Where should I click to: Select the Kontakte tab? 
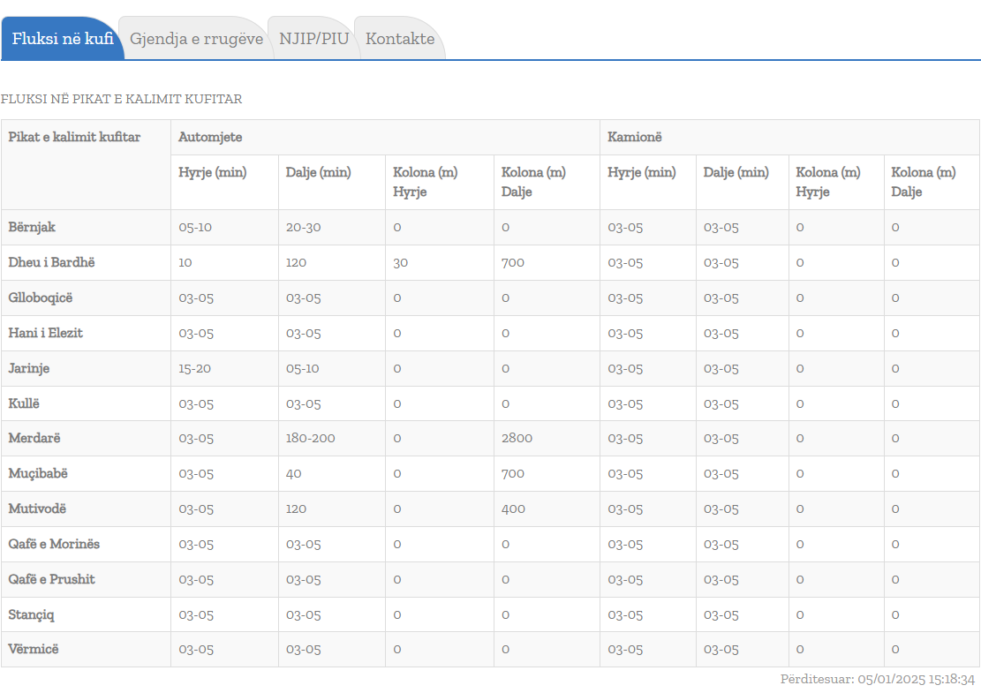click(400, 39)
